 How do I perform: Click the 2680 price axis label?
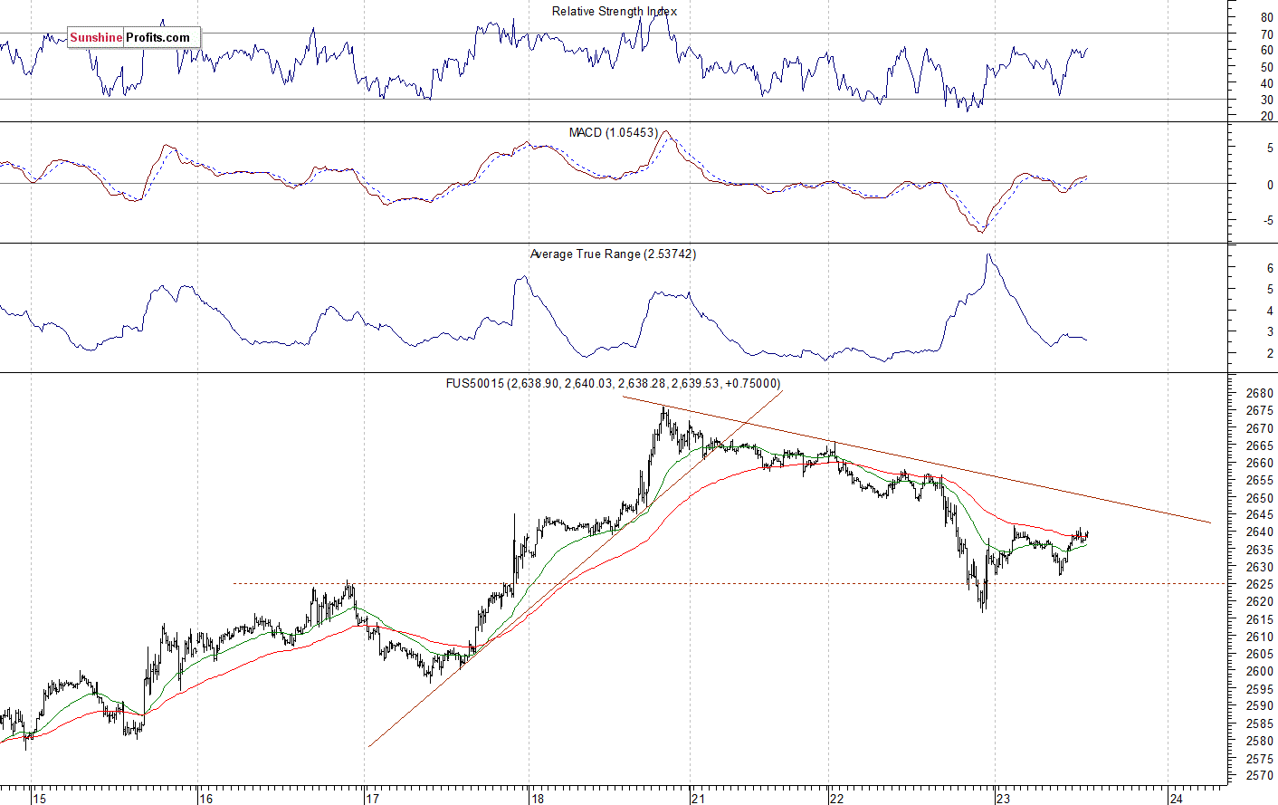click(1260, 394)
